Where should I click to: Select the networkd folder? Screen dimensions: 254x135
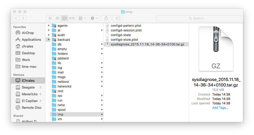pyautogui.click(x=77, y=86)
